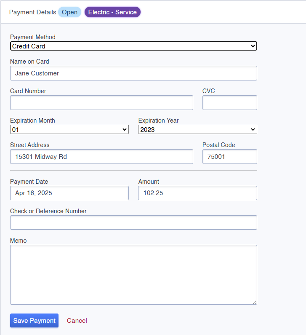Click the Save Payment button
Screen dimensions: 306x335
35,321
